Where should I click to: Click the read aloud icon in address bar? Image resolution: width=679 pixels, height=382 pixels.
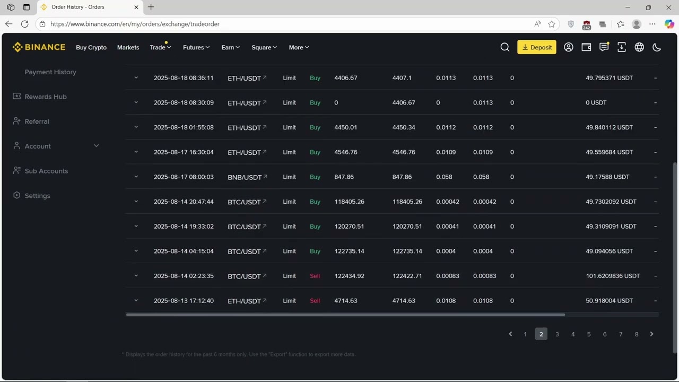tap(537, 24)
